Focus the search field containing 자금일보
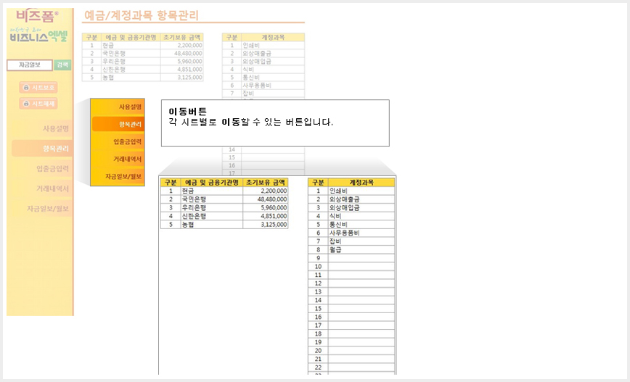 point(30,65)
